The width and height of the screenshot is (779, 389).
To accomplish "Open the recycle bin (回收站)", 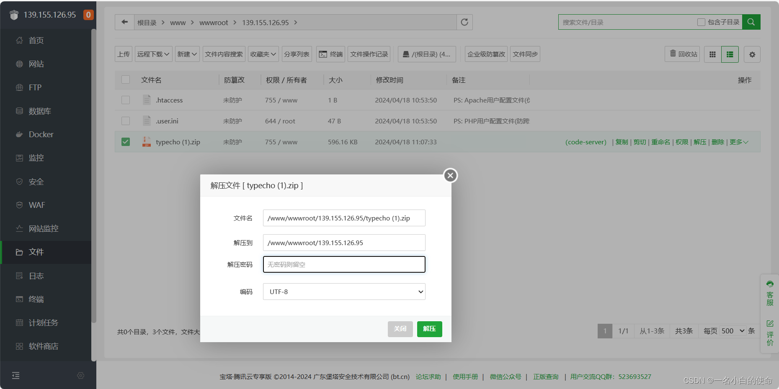I will tap(682, 54).
